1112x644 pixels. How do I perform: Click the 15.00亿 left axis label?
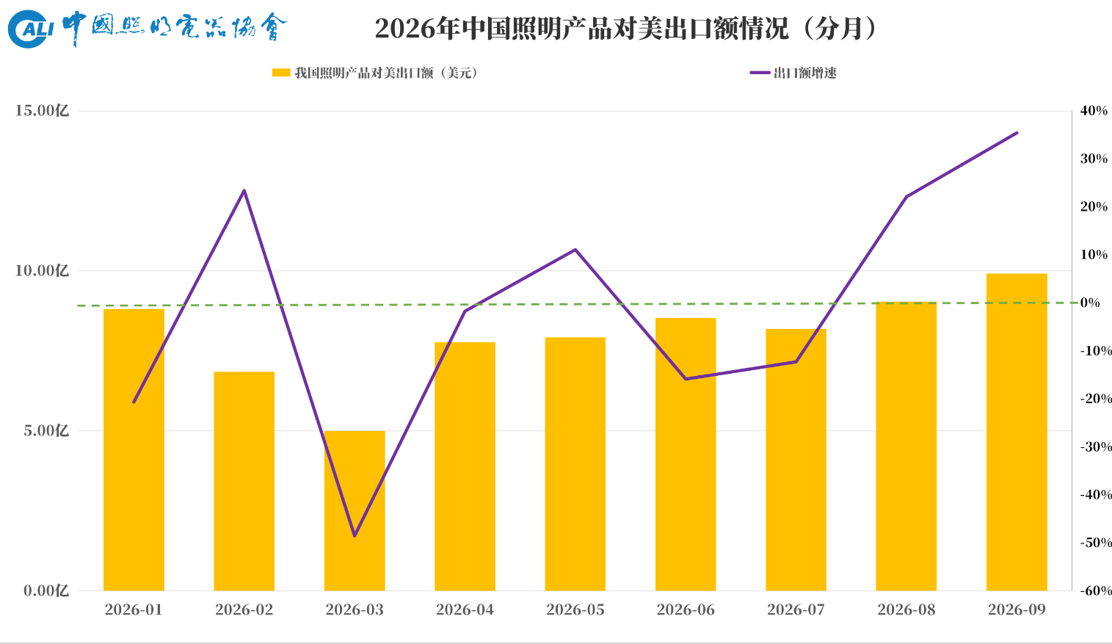[x=42, y=111]
